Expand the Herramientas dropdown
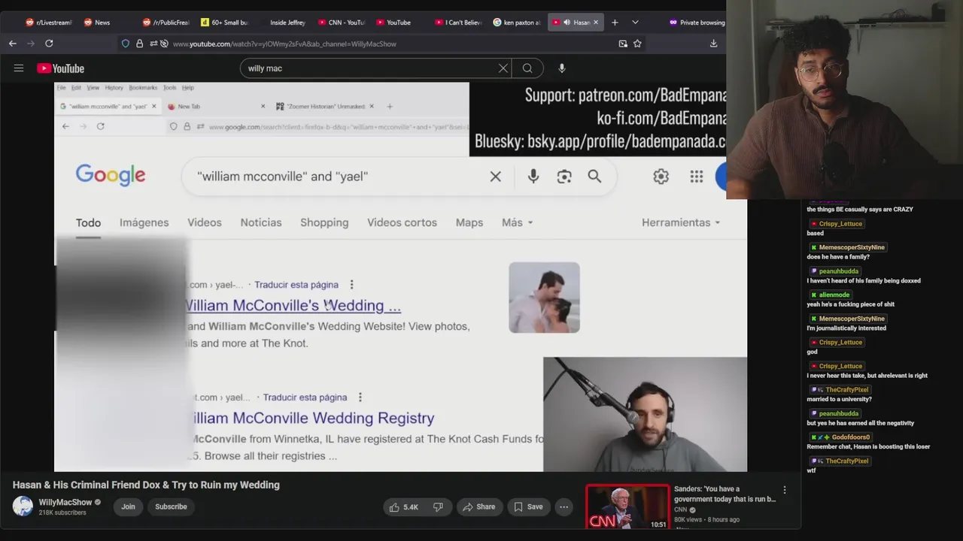The width and height of the screenshot is (963, 541). tap(681, 222)
